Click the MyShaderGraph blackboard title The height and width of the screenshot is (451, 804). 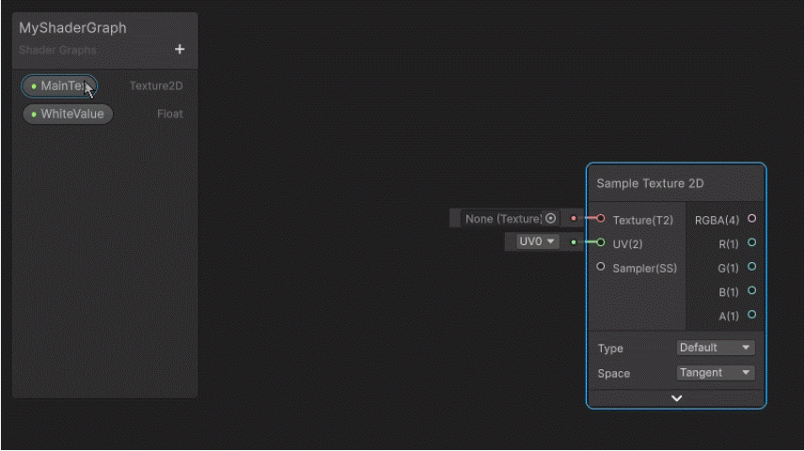[72, 28]
